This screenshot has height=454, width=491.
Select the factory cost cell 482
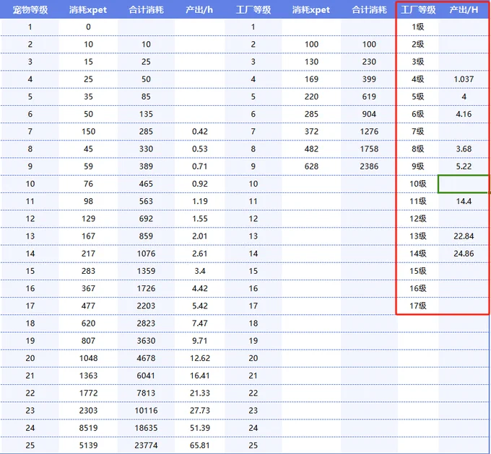(x=312, y=148)
